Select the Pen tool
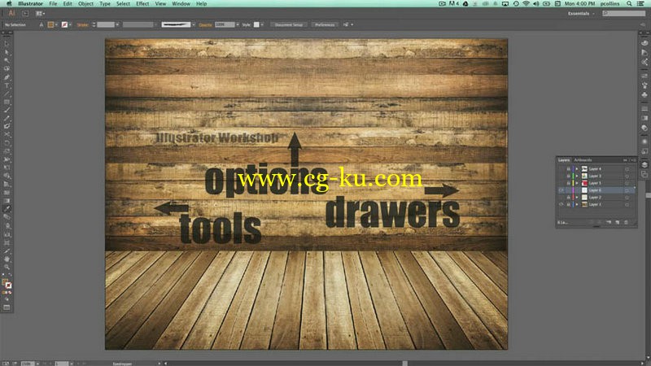651x366 pixels. tap(7, 77)
